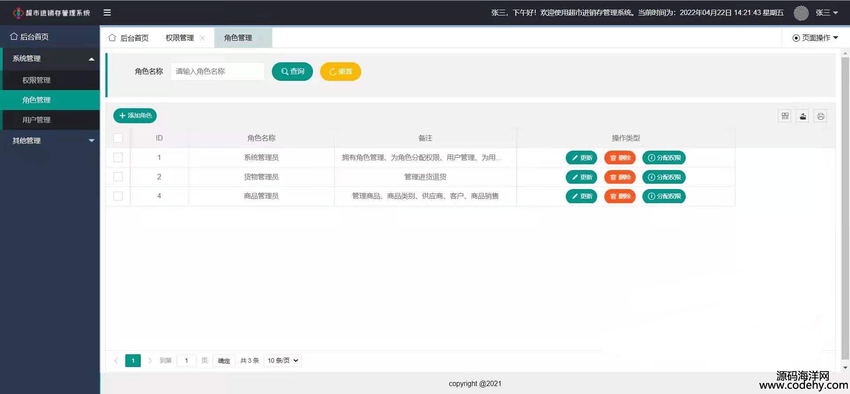The height and width of the screenshot is (394, 850).
Task: Click the user avatar in the header
Action: click(x=800, y=13)
